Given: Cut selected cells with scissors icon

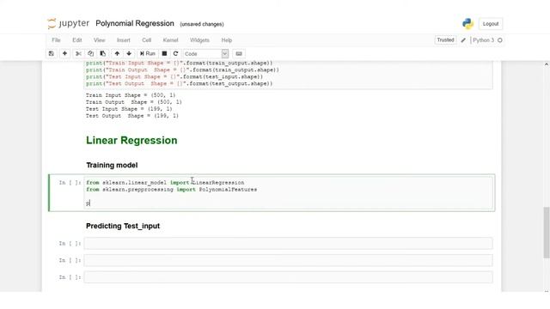Looking at the screenshot, I should pos(78,53).
